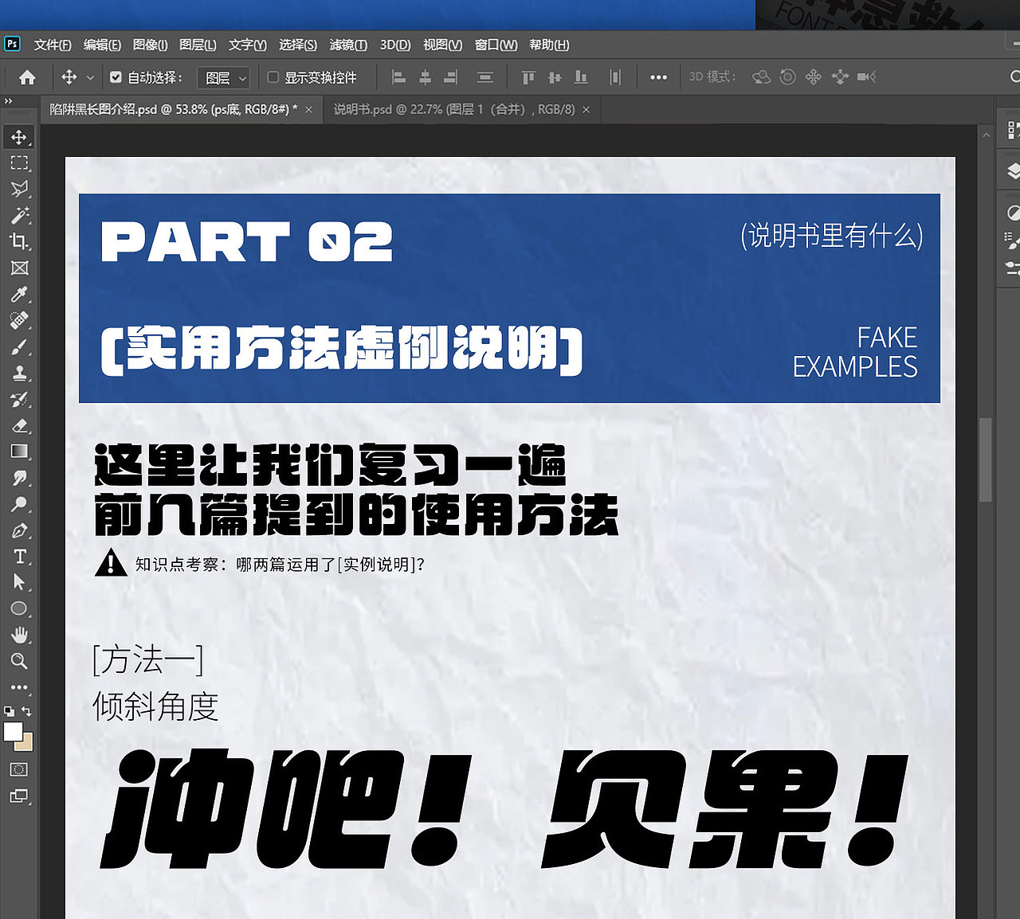Image resolution: width=1020 pixels, height=919 pixels.
Task: Open the 图层(L) menu
Action: [x=198, y=45]
